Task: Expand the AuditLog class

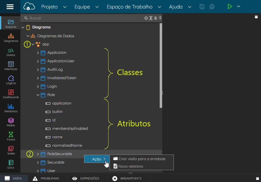Action: pyautogui.click(x=38, y=70)
